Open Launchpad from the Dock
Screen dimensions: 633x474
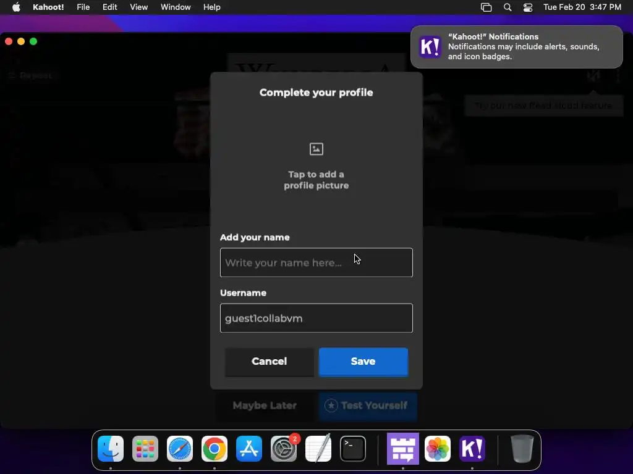(145, 449)
